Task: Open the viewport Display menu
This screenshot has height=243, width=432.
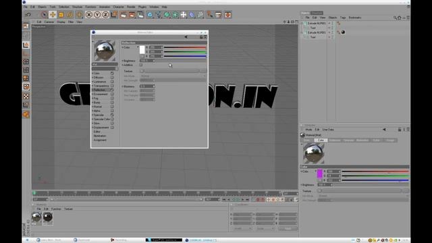Action: pos(61,22)
